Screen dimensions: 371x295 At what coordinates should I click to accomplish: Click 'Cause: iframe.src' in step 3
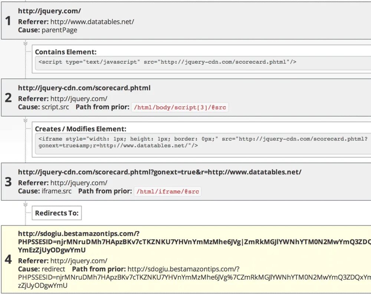point(45,191)
